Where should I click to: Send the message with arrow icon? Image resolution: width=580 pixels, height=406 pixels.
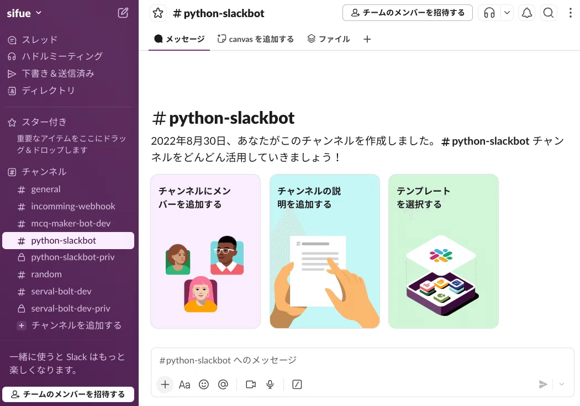(x=542, y=384)
